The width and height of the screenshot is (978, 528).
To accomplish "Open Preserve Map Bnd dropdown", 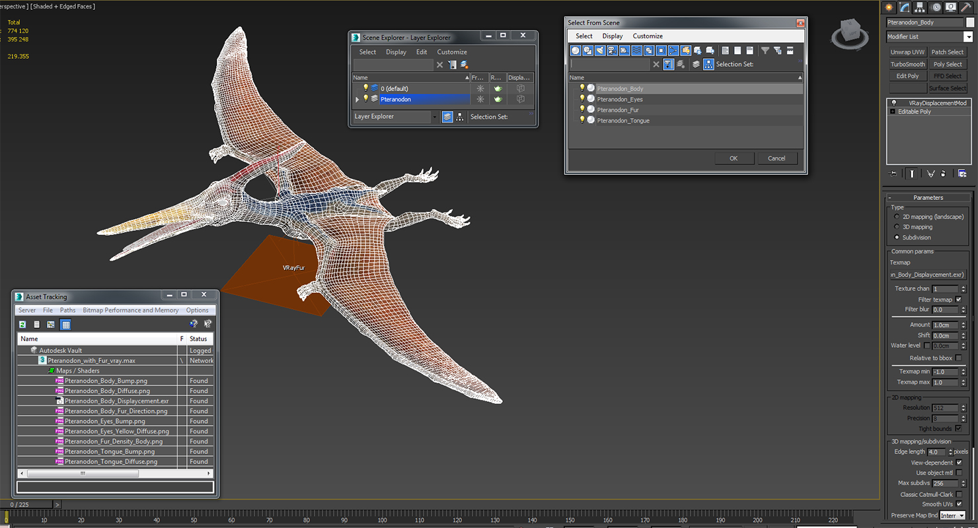I will [952, 515].
